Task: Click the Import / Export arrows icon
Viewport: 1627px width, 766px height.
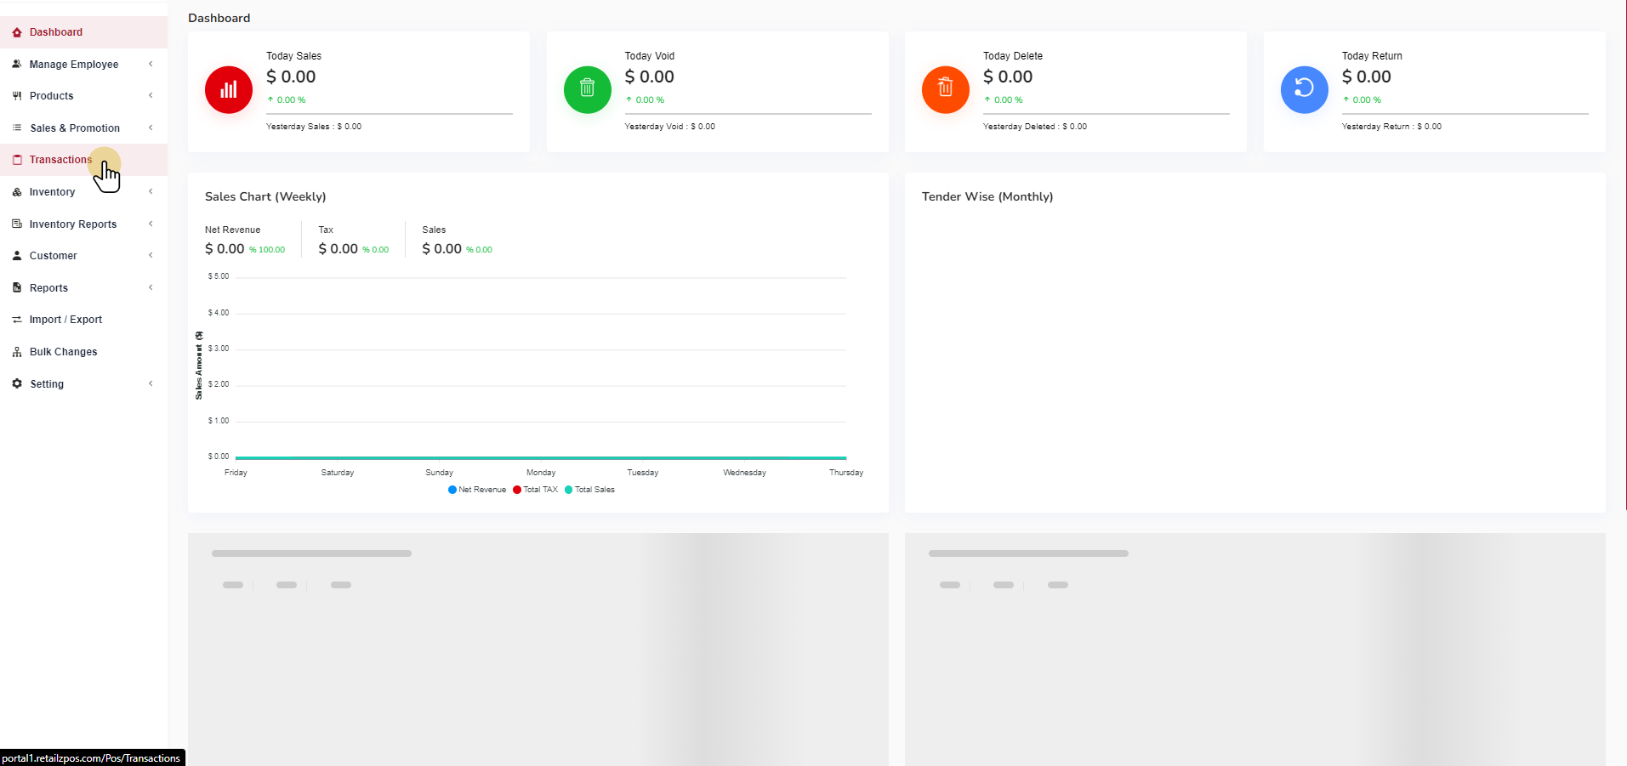Action: point(17,320)
